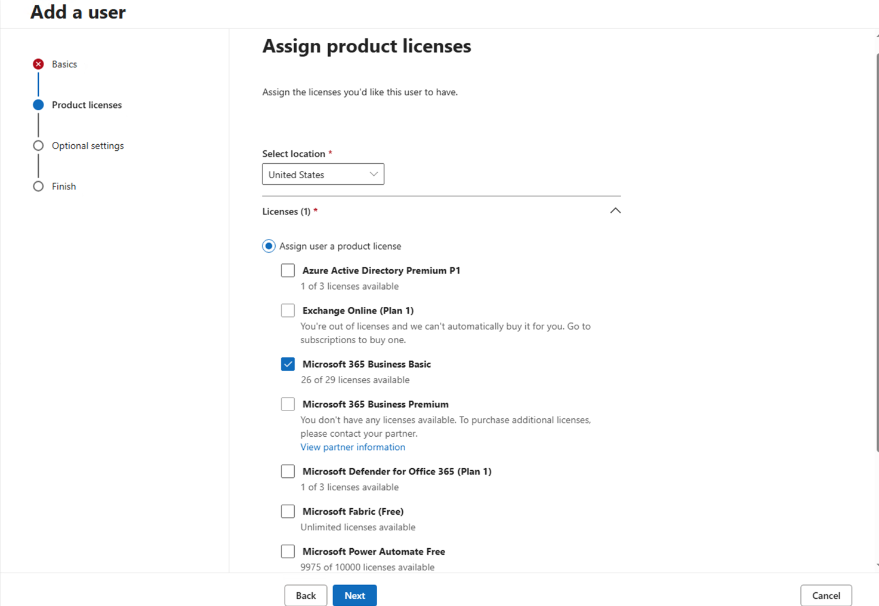The image size is (879, 606).
Task: Click the vertical scrollbar thumb
Action: click(877, 252)
